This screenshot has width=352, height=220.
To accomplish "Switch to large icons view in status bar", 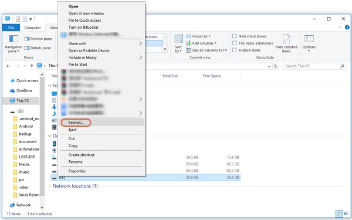I will 346,214.
